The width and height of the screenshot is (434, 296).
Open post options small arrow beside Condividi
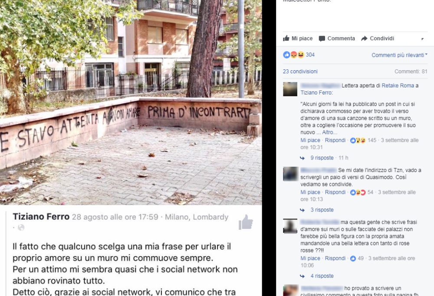pyautogui.click(x=423, y=39)
